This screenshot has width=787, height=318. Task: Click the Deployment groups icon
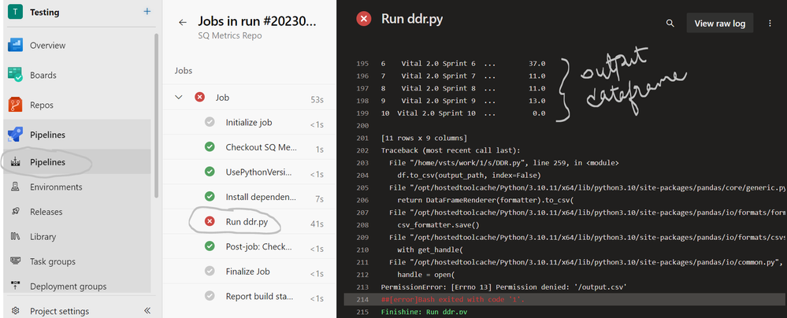pos(15,287)
